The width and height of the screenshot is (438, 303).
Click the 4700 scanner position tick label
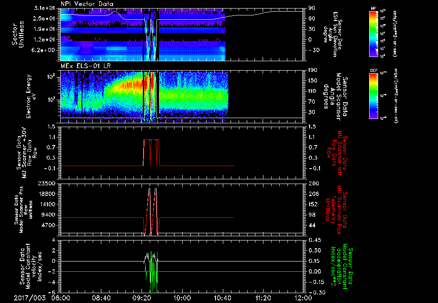[x=49, y=225]
